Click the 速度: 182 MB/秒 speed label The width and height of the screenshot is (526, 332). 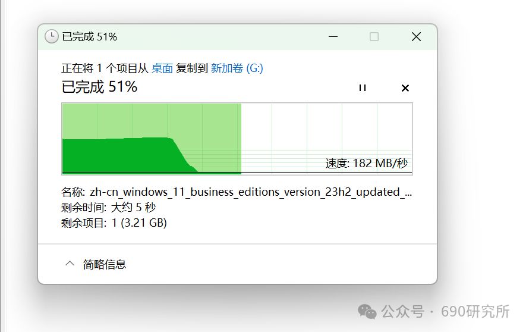click(367, 164)
